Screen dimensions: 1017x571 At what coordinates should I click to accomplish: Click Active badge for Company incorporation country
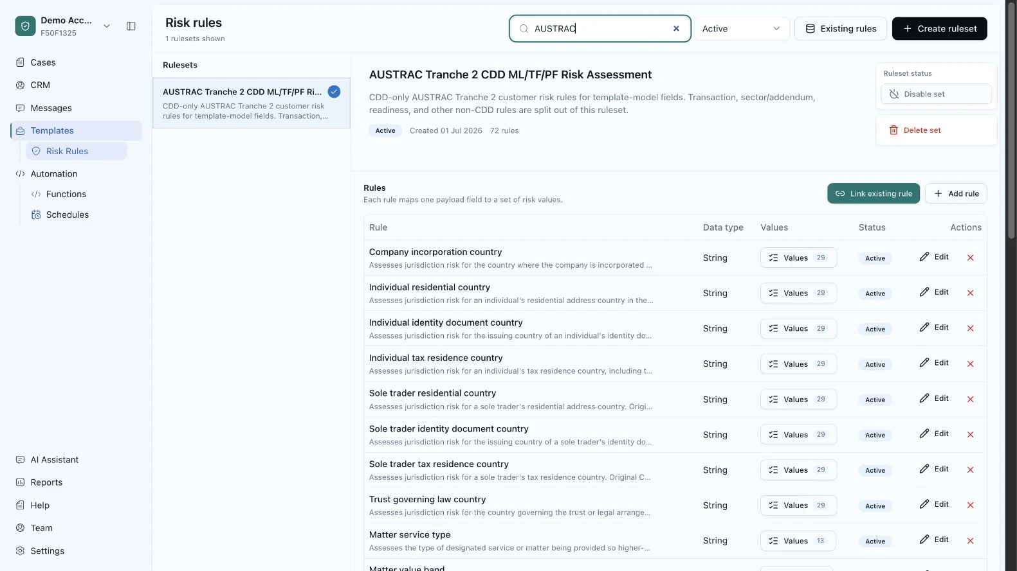pyautogui.click(x=875, y=258)
